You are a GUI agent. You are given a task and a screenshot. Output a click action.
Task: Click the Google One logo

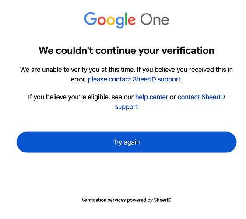pyautogui.click(x=127, y=20)
